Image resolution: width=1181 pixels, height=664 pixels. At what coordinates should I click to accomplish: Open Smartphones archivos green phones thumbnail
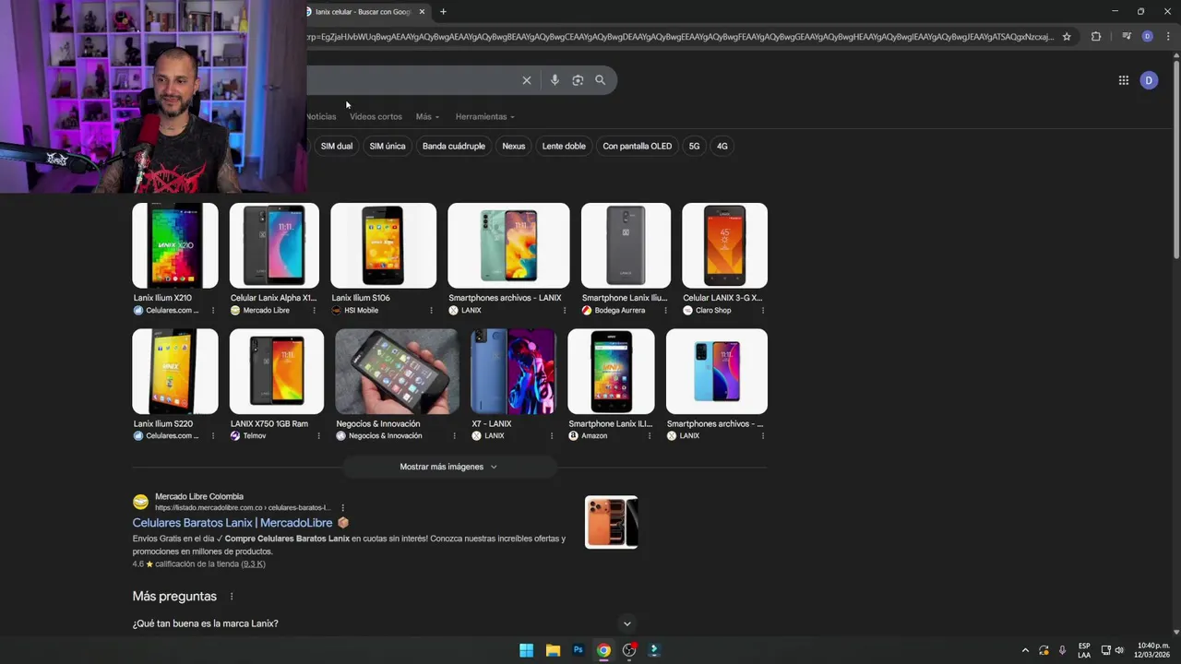coord(508,245)
